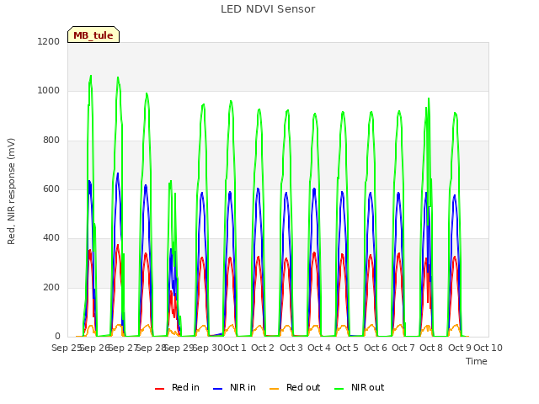Click the Sep 30 x-axis tick label
This screenshot has width=539, height=404.
(208, 348)
